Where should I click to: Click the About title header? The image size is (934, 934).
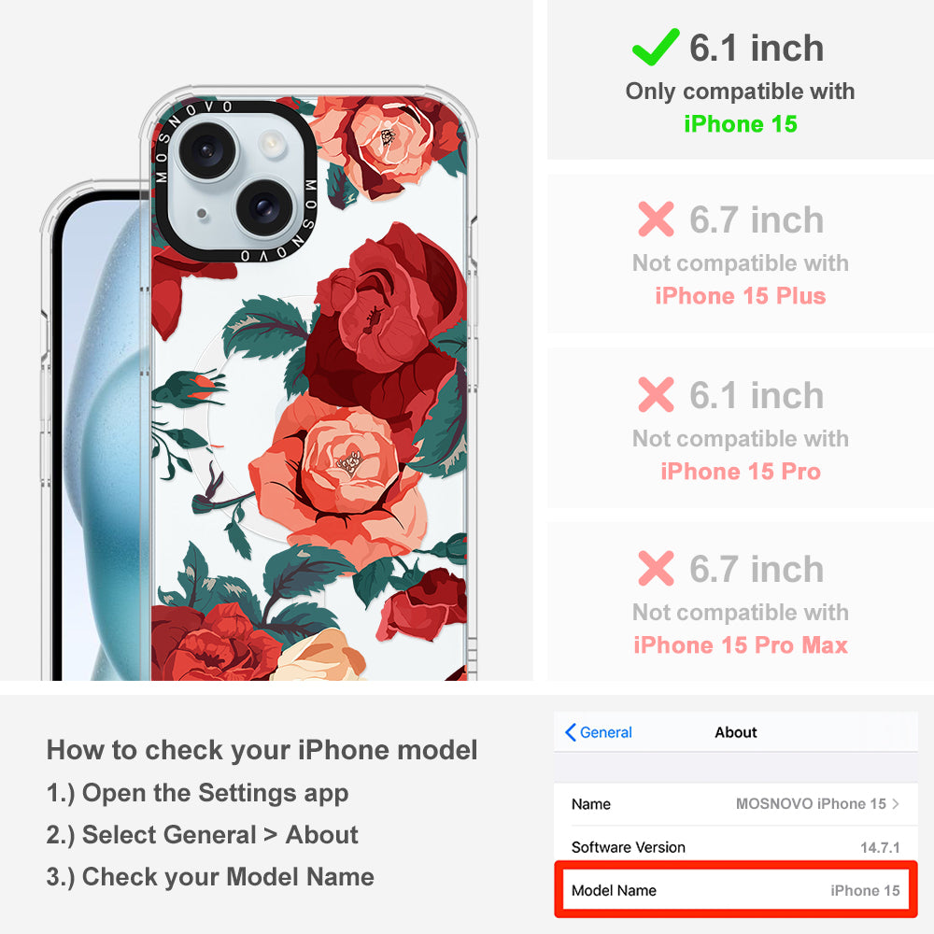(736, 732)
